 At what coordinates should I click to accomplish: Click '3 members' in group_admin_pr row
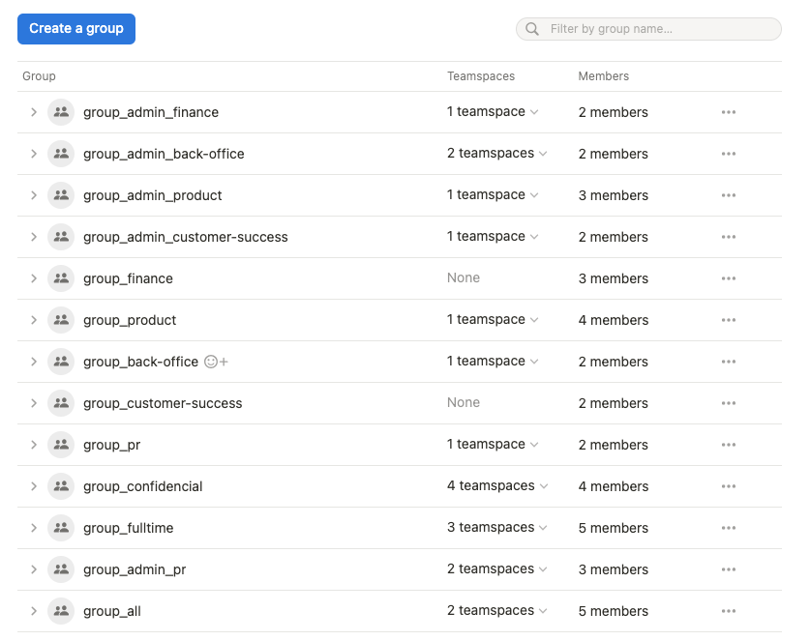tap(614, 569)
